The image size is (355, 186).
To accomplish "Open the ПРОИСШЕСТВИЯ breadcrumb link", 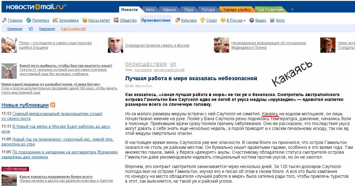I will click(x=146, y=65).
